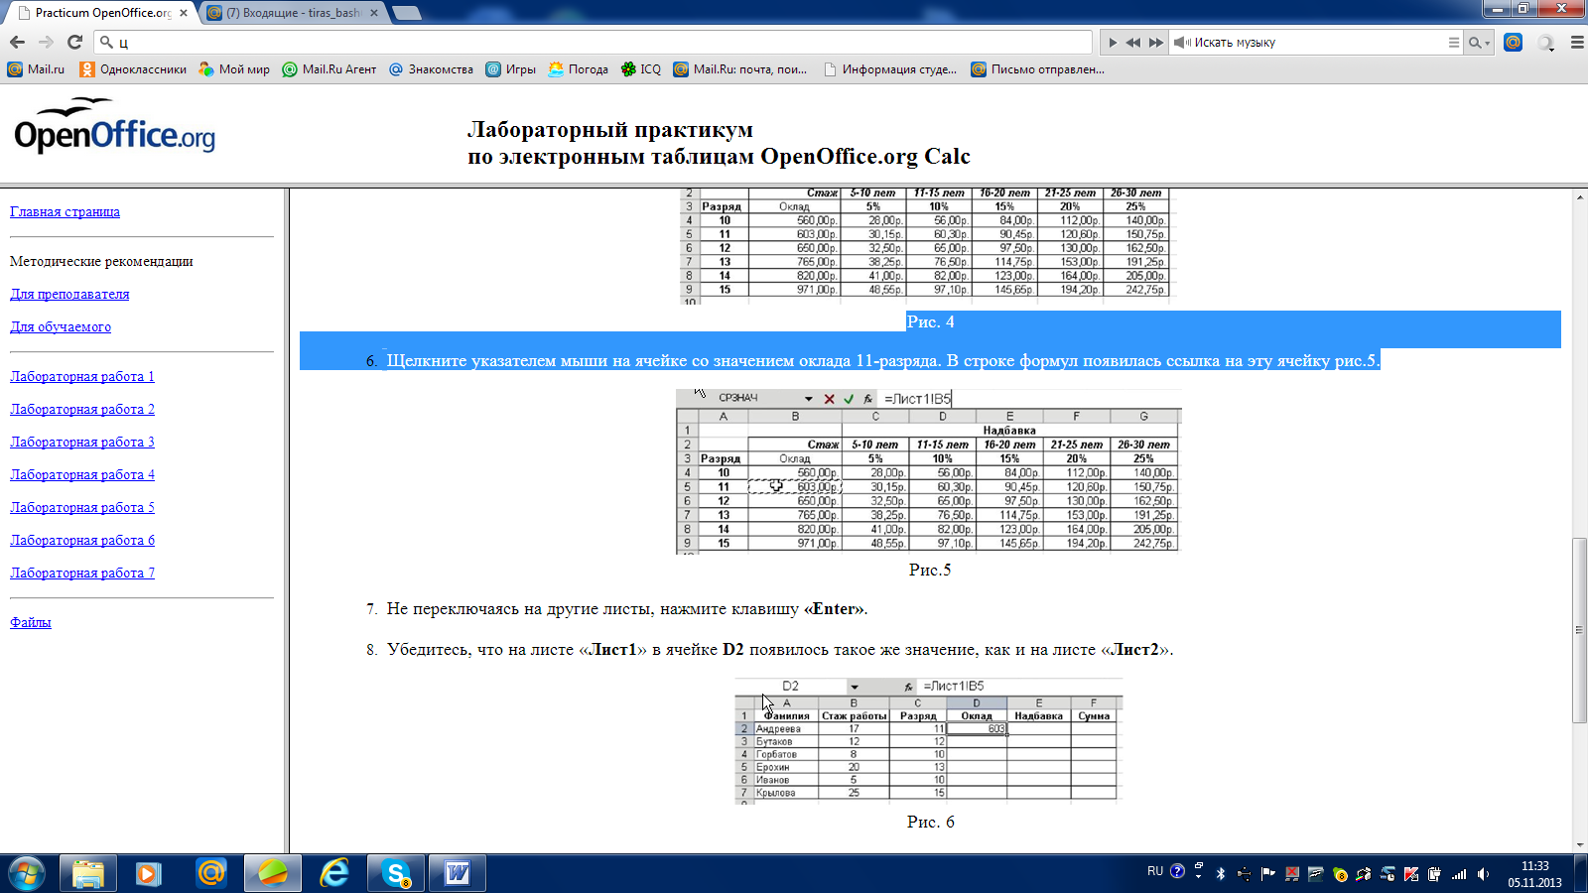Open the Знакомства bookmark
Screen dimensions: 1588x893
pyautogui.click(x=431, y=69)
